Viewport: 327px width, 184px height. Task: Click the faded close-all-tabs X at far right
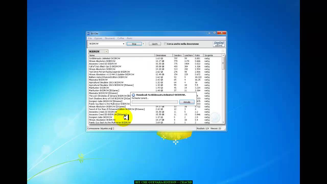tap(223, 51)
